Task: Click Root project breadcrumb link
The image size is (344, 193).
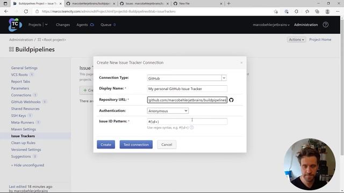Action: click(x=54, y=40)
